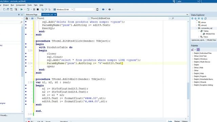Click the New Items document icon in toolbar

[4, 9]
